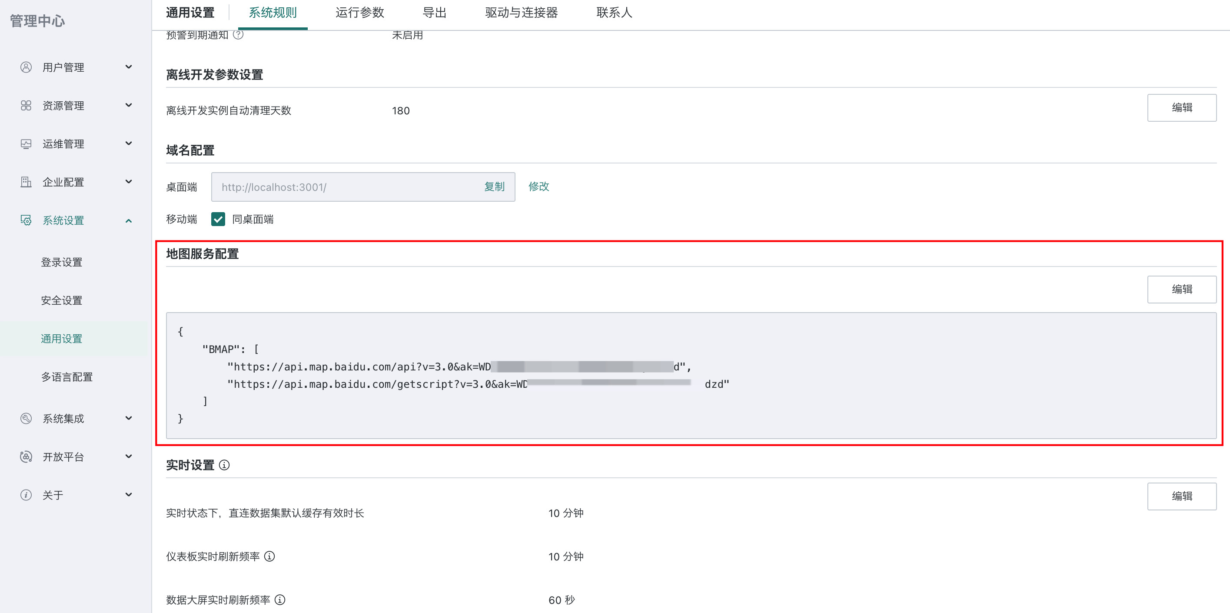
Task: Click the 管理中心 title
Action: pyautogui.click(x=37, y=21)
